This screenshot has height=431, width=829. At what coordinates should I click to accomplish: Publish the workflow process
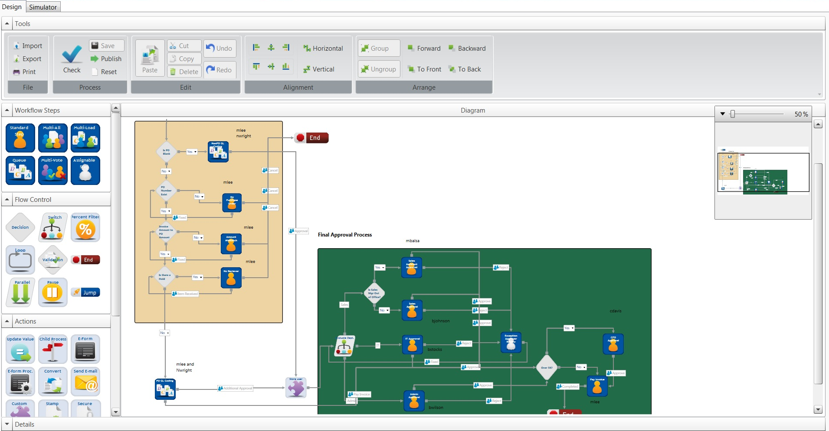click(107, 59)
